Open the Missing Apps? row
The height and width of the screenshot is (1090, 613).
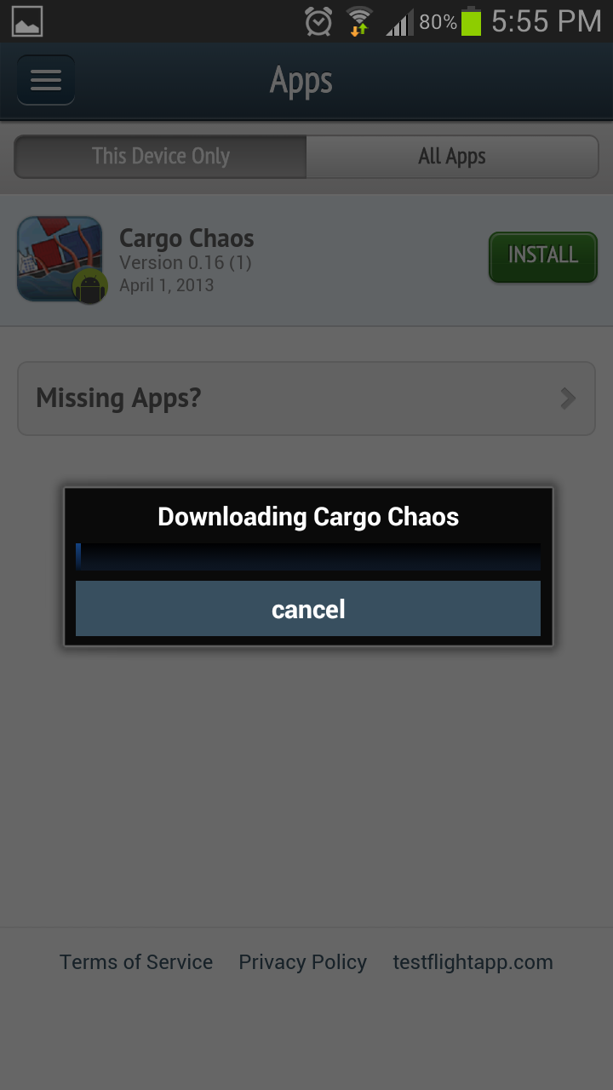(306, 399)
